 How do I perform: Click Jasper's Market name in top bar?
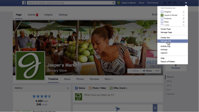click(128, 3)
